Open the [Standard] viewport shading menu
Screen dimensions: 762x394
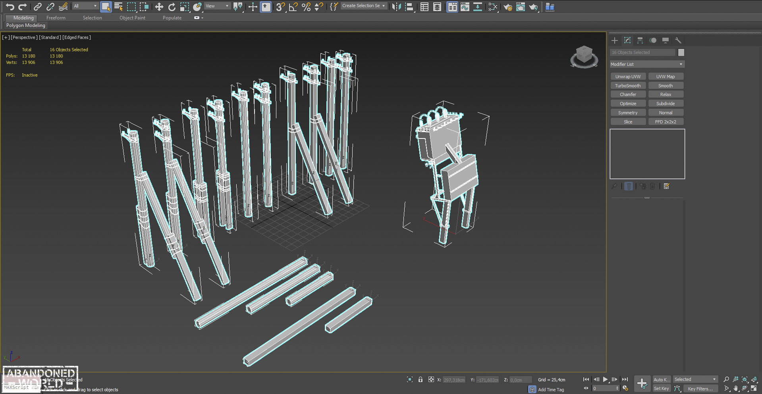coord(50,37)
